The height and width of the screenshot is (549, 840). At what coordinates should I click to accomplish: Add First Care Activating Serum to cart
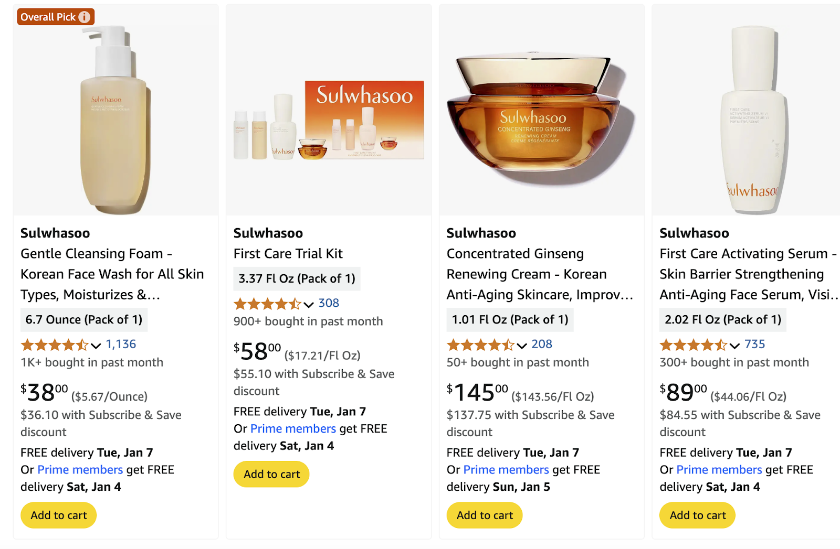pyautogui.click(x=698, y=515)
